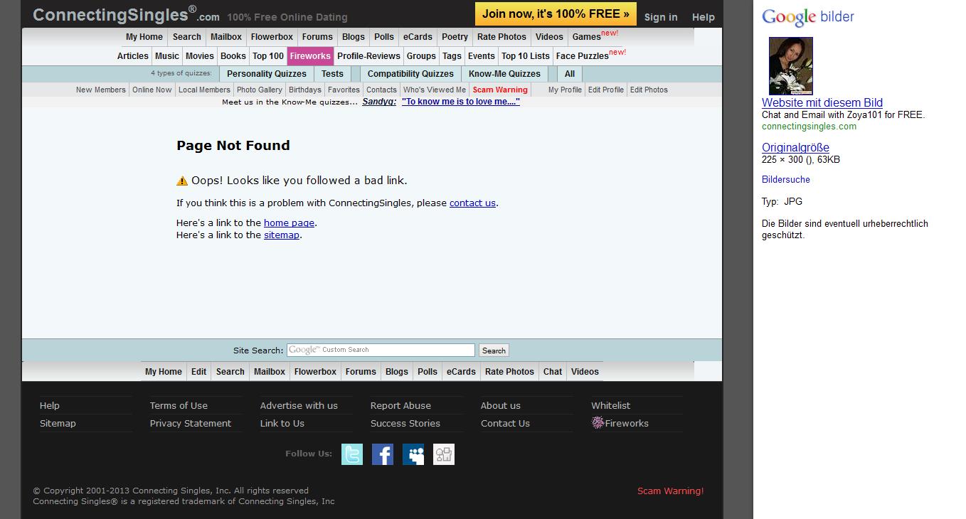Open the Fireworks menu item in the top nav
966x519 pixels.
(310, 56)
